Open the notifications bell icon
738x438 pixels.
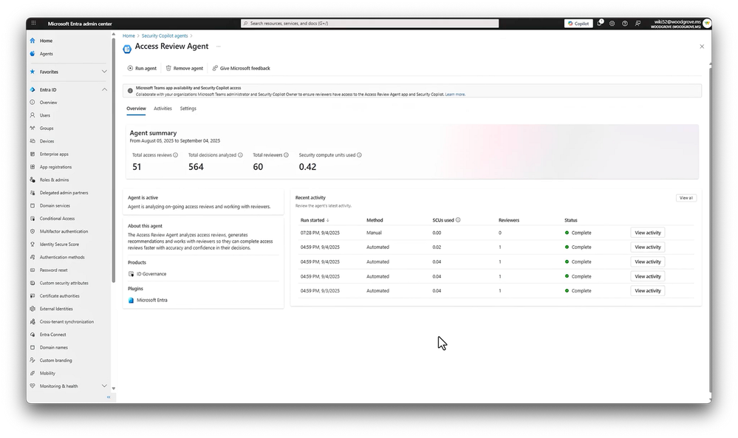[600, 23]
